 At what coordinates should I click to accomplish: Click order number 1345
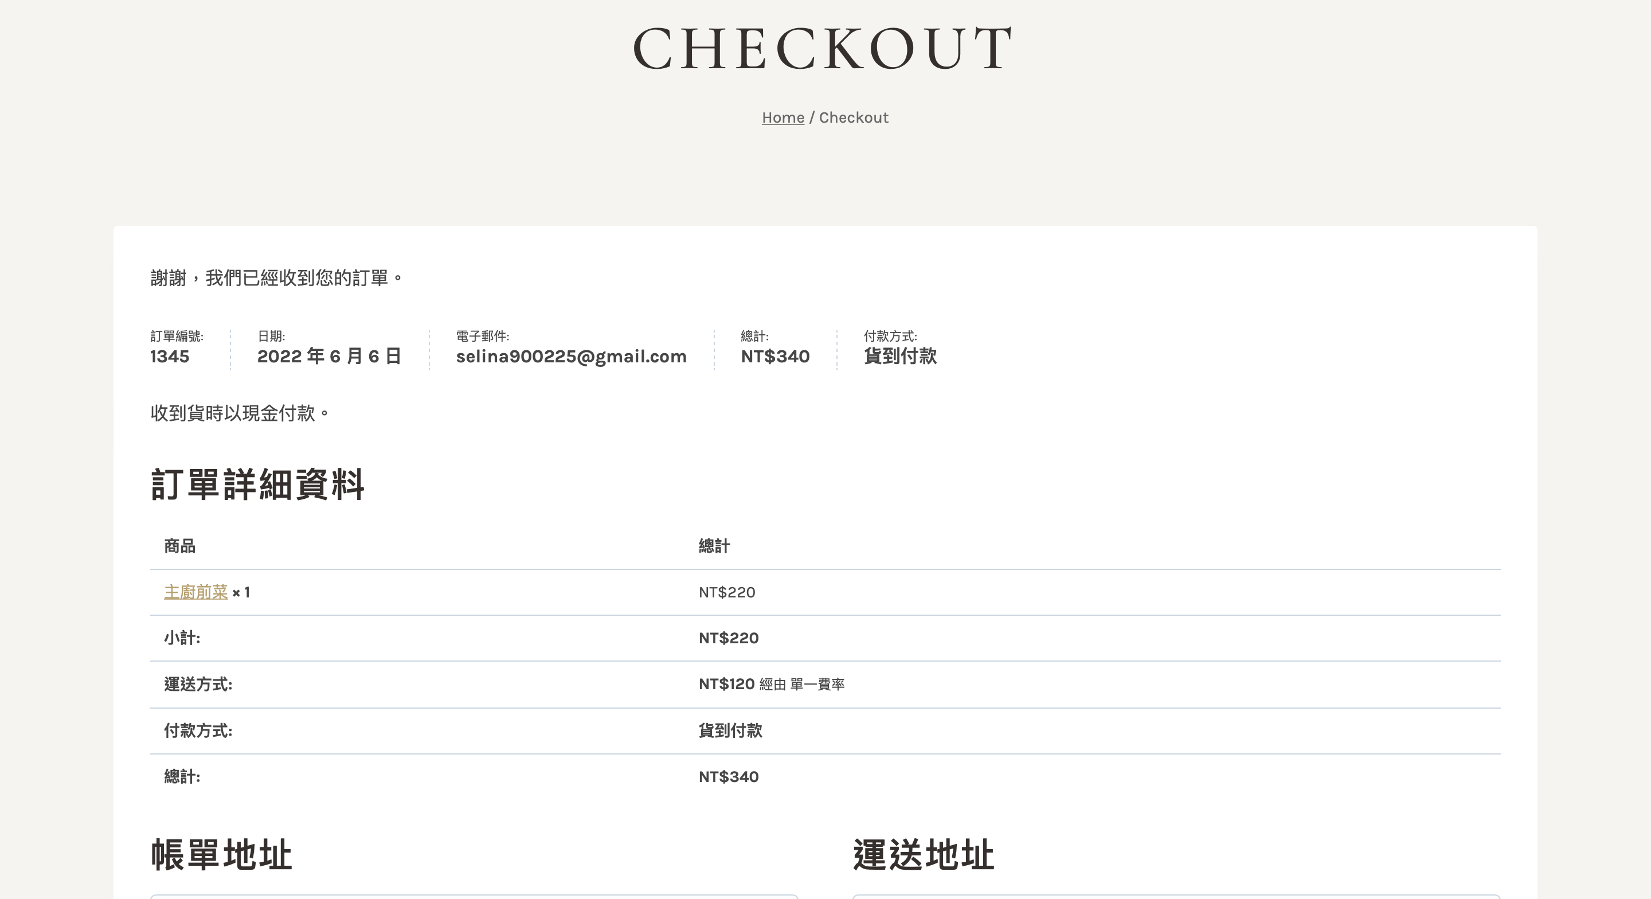[170, 357]
